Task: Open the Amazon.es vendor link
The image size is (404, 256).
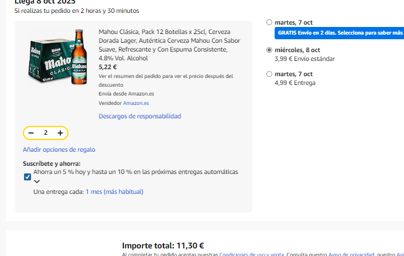Action: [x=136, y=103]
